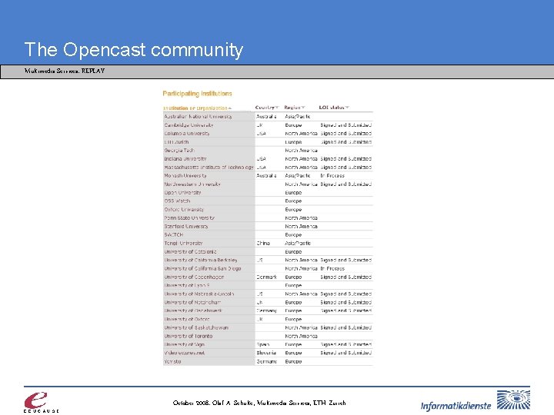Select University of California San Diego row name

coord(202,268)
